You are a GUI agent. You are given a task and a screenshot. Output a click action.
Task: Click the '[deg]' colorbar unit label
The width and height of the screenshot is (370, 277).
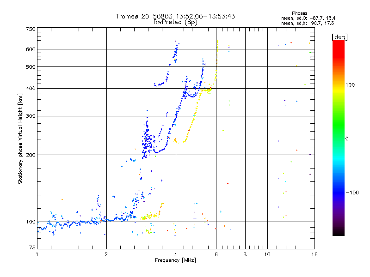tap(339, 37)
